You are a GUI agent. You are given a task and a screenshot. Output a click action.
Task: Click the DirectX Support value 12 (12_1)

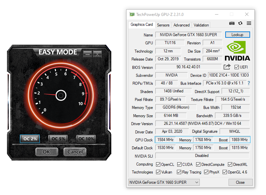236,91
